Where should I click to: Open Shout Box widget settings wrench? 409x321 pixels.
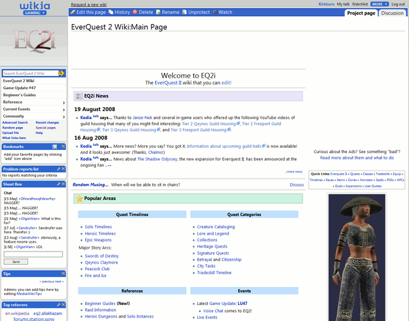coord(59,184)
